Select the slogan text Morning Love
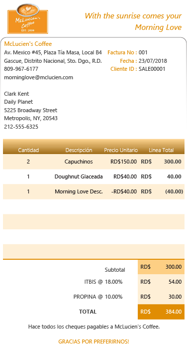This screenshot has height=346, width=187. click(x=158, y=27)
